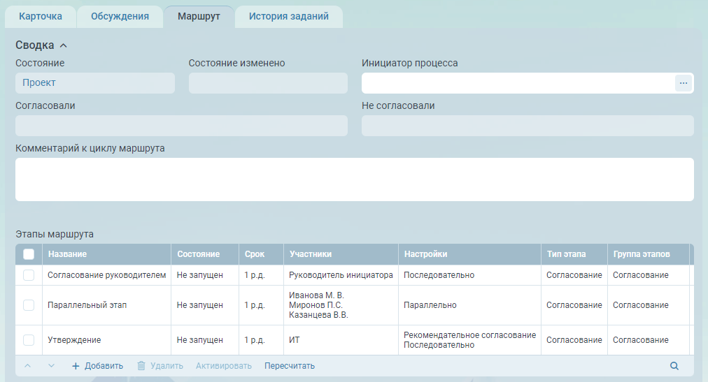Click the move down arrow icon
The width and height of the screenshot is (708, 382).
click(51, 366)
